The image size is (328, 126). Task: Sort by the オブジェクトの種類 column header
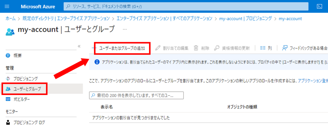242,107
